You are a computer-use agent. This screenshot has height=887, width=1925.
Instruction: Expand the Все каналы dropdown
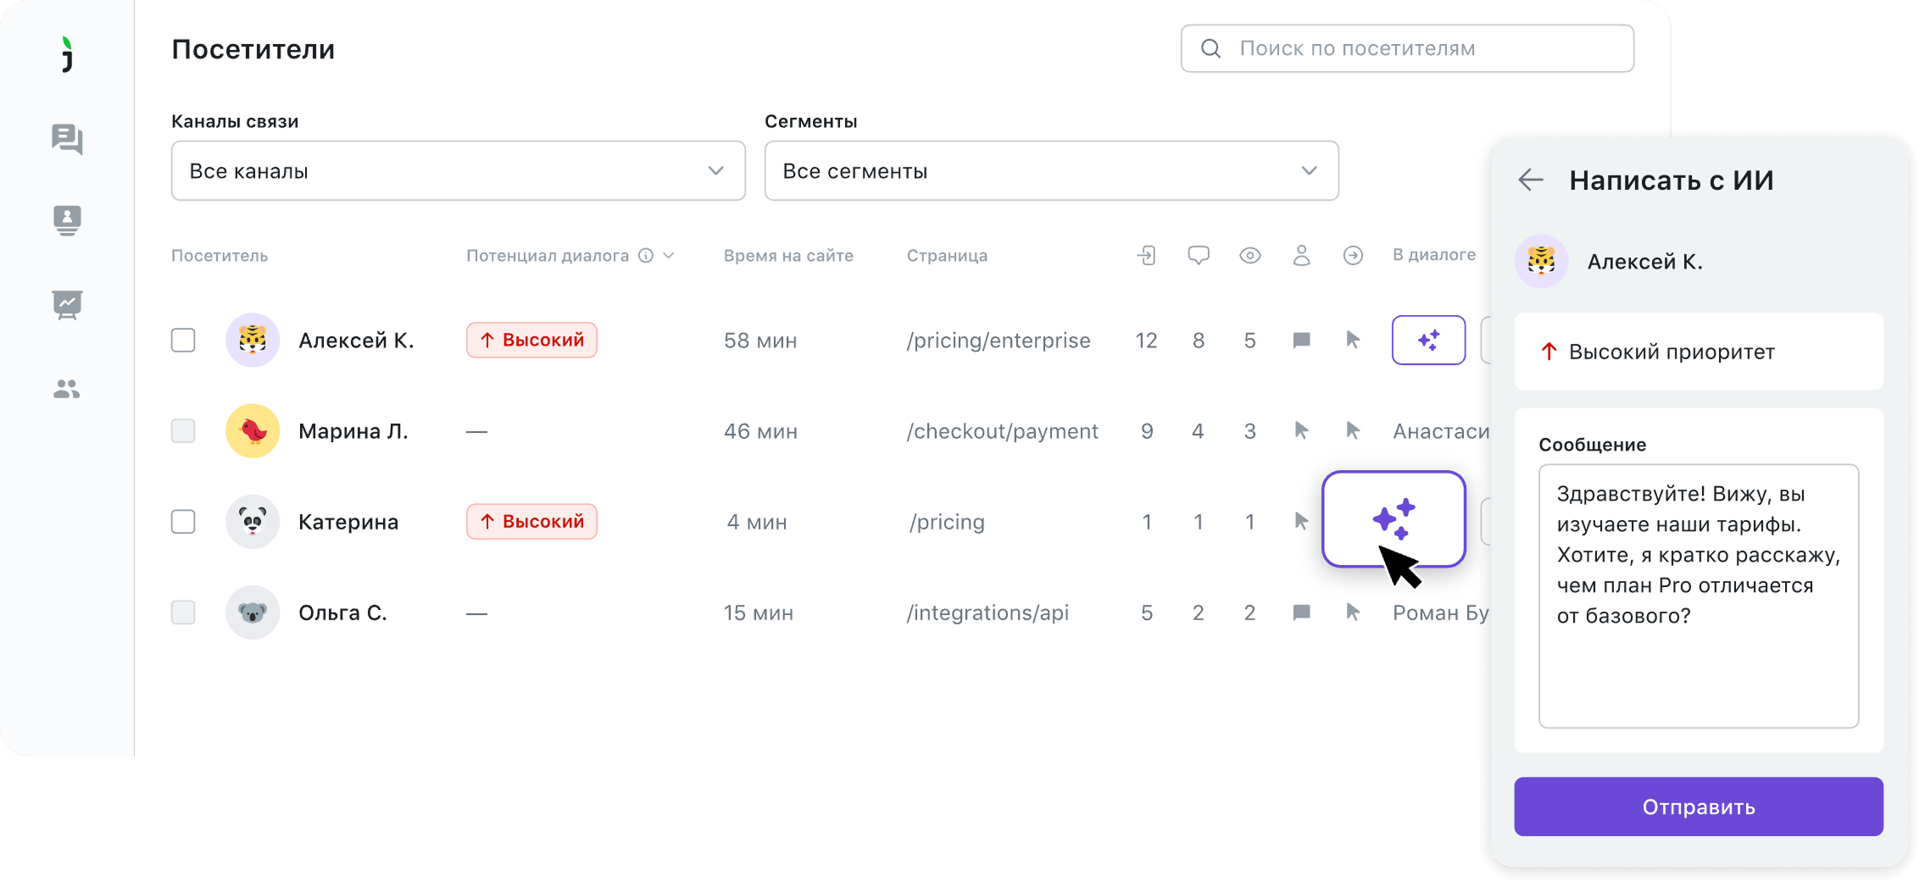(x=458, y=170)
